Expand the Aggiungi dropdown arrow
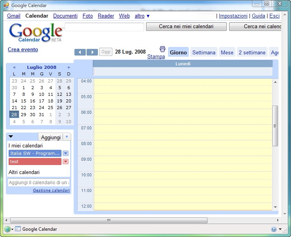Screen dimensions: 291x237 pyautogui.click(x=67, y=137)
